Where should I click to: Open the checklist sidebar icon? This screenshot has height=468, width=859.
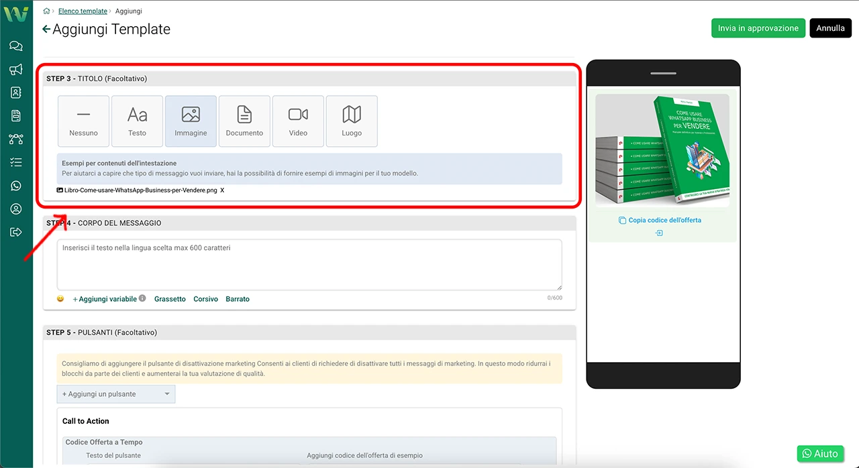pos(16,162)
